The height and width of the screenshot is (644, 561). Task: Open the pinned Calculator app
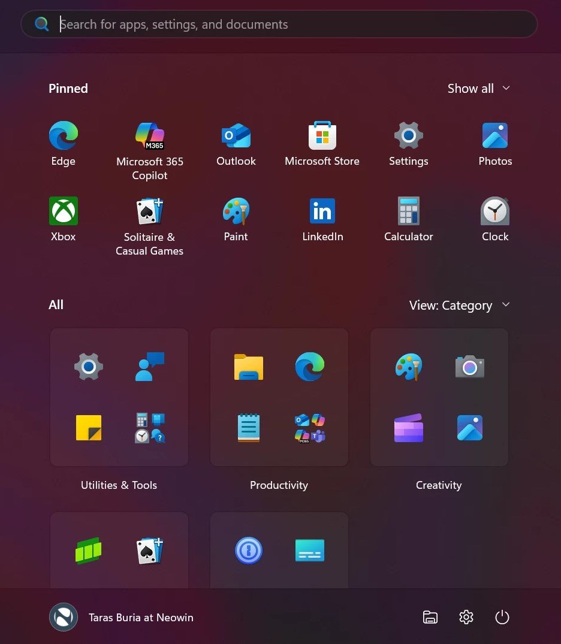click(x=409, y=219)
